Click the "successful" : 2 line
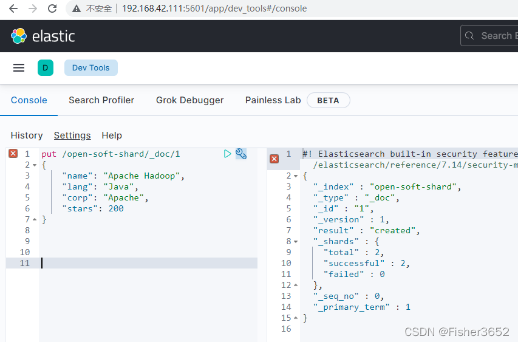Image resolution: width=518 pixels, height=342 pixels. [x=366, y=263]
